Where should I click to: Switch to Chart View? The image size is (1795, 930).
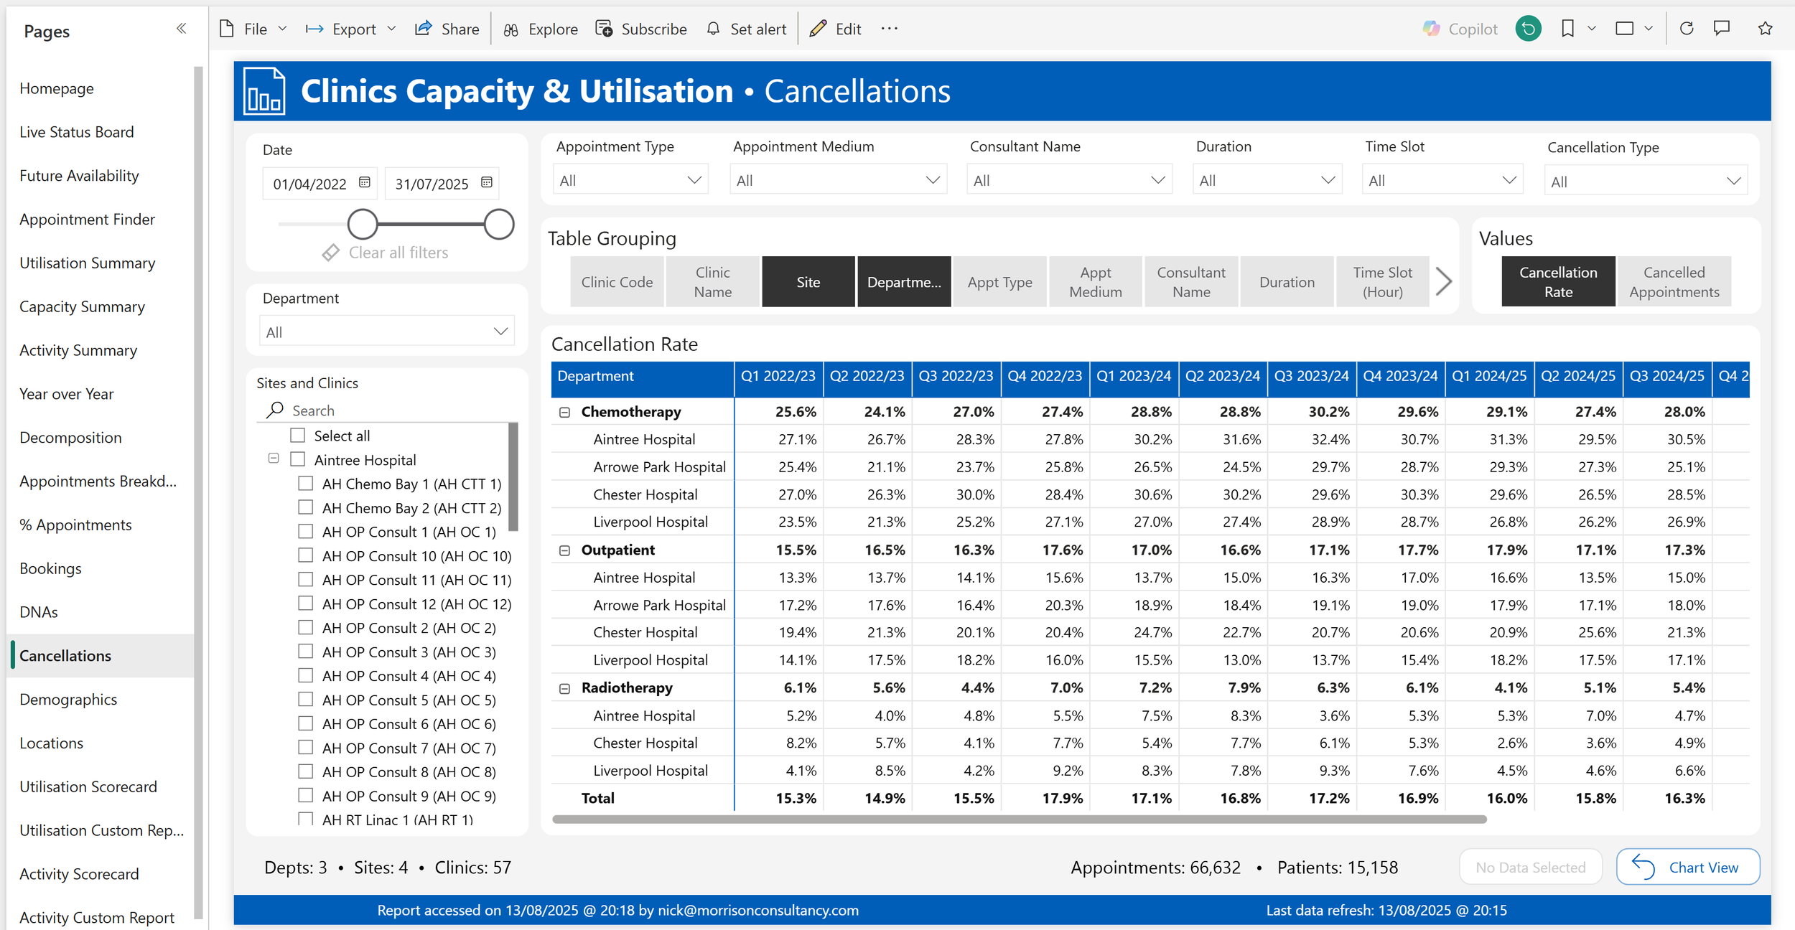click(x=1687, y=867)
